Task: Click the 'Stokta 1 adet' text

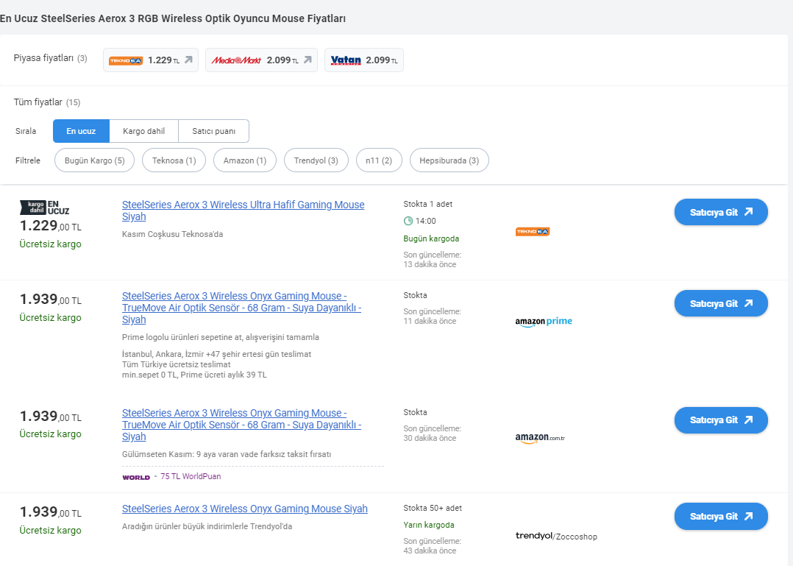Action: pos(428,204)
